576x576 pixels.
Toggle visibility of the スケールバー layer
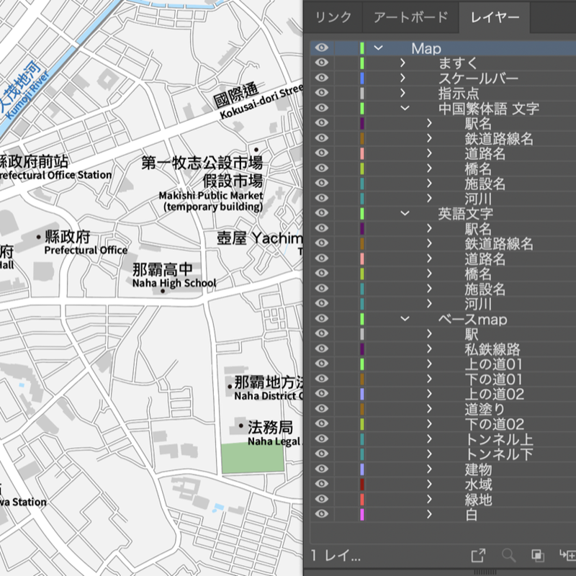tap(322, 78)
